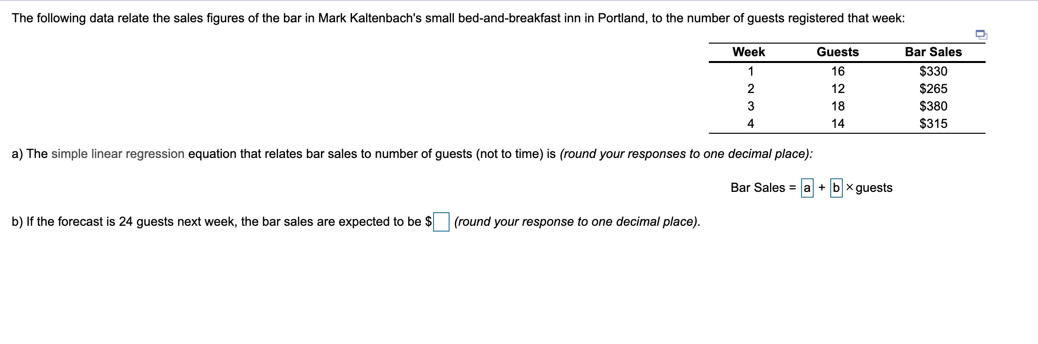Open the simple linear regression link

click(x=117, y=154)
